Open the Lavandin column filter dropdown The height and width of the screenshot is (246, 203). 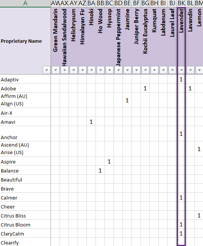click(x=191, y=70)
